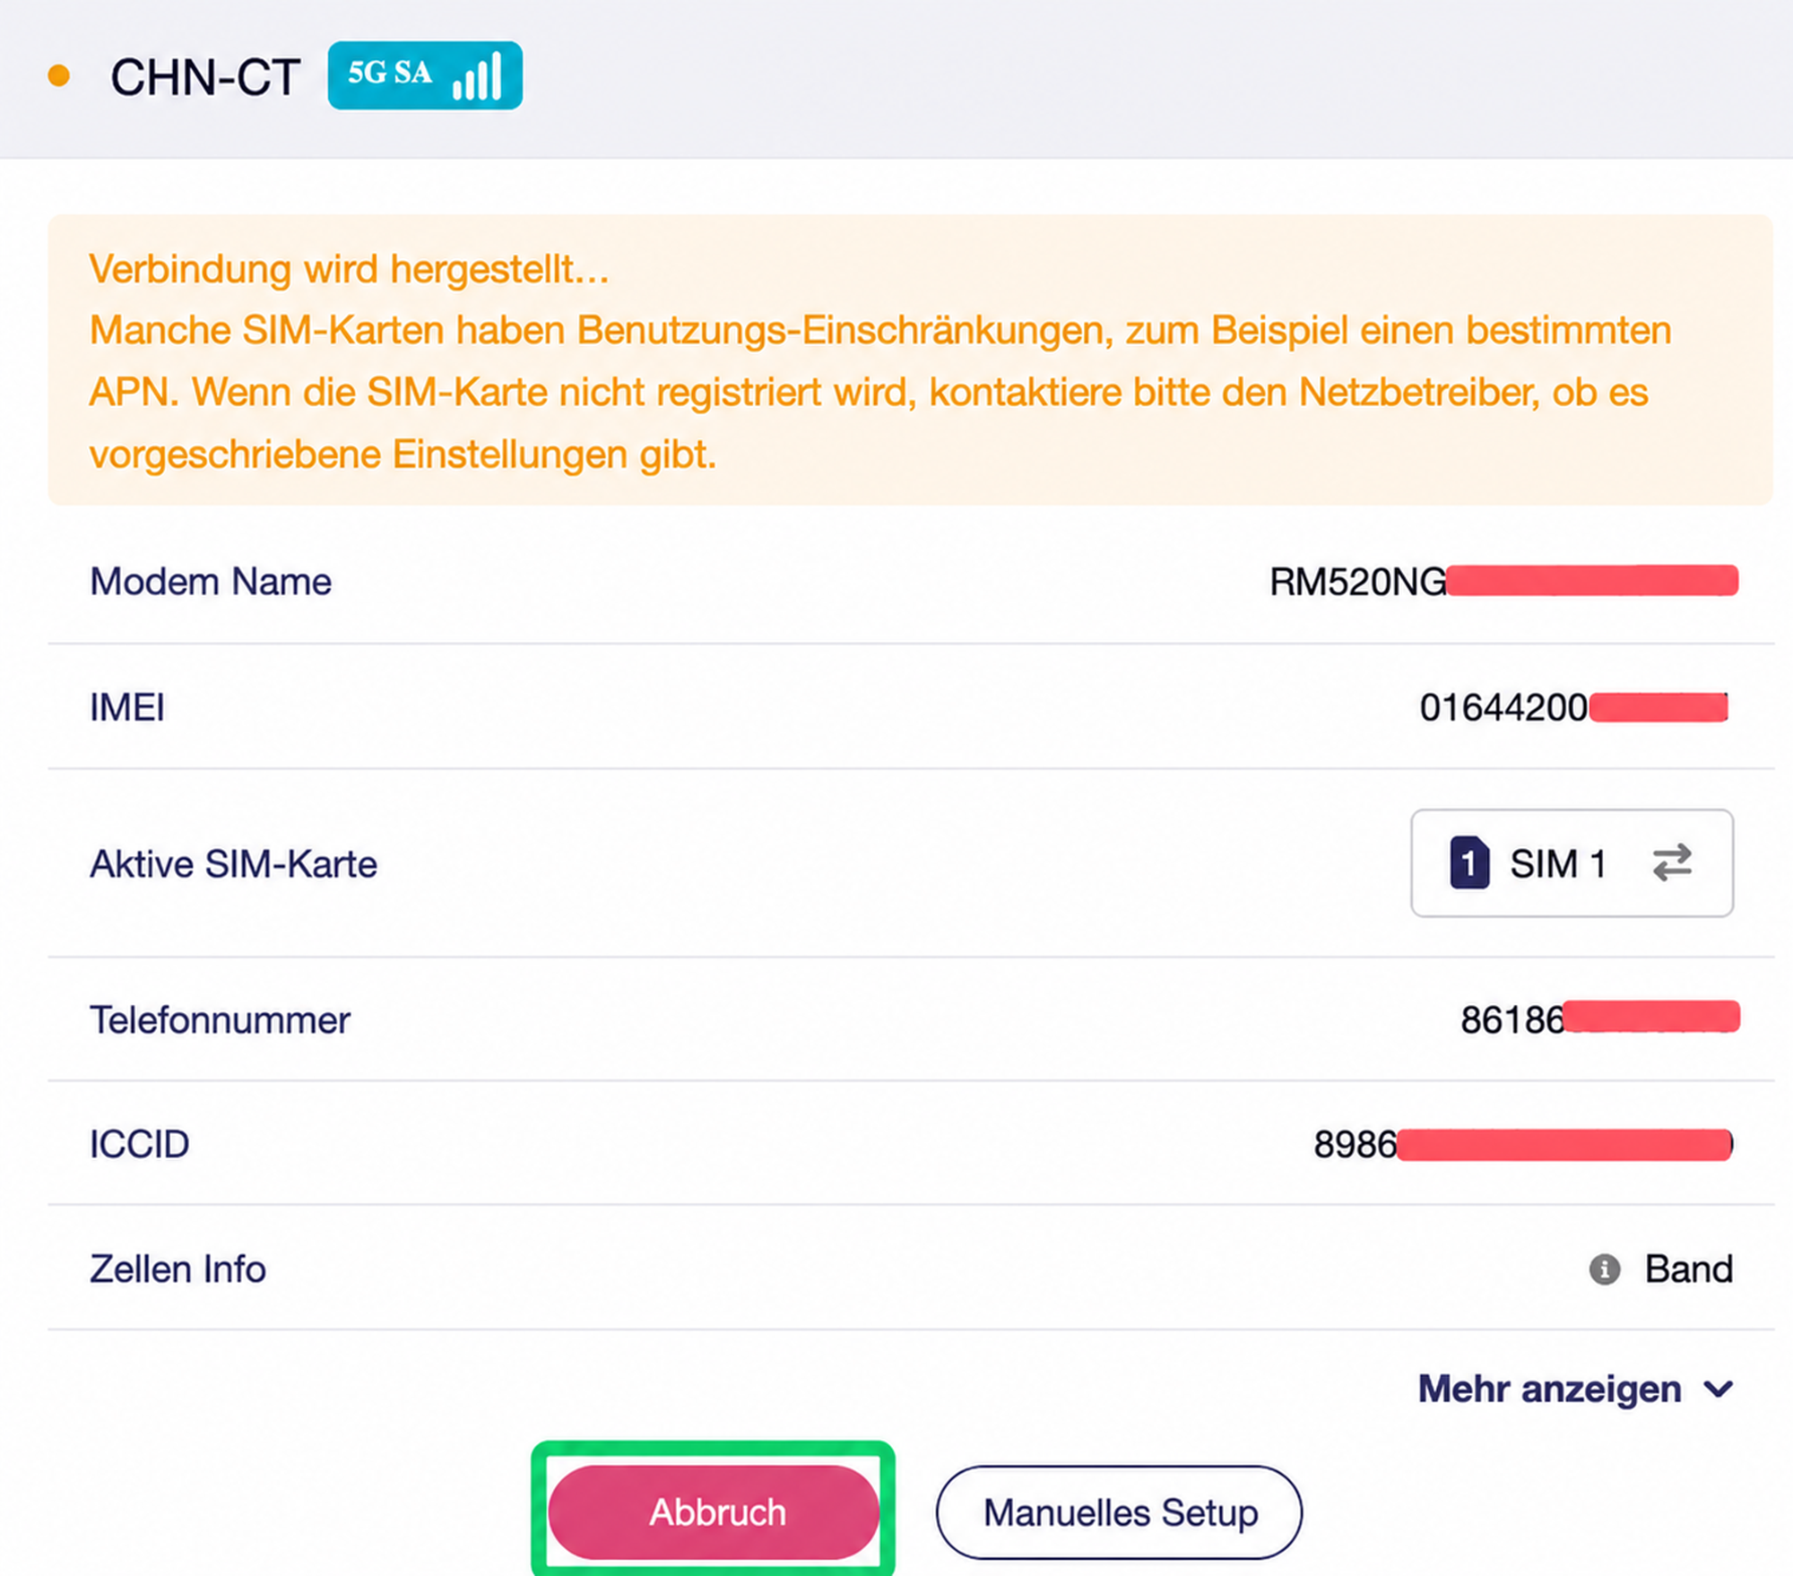The width and height of the screenshot is (1793, 1576).
Task: Select the CHN-CT carrier name
Action: [x=205, y=77]
